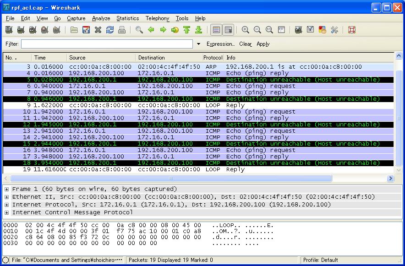Image resolution: width=405 pixels, height=266 pixels.
Task: Open a capture file folder icon
Action: coord(74,30)
